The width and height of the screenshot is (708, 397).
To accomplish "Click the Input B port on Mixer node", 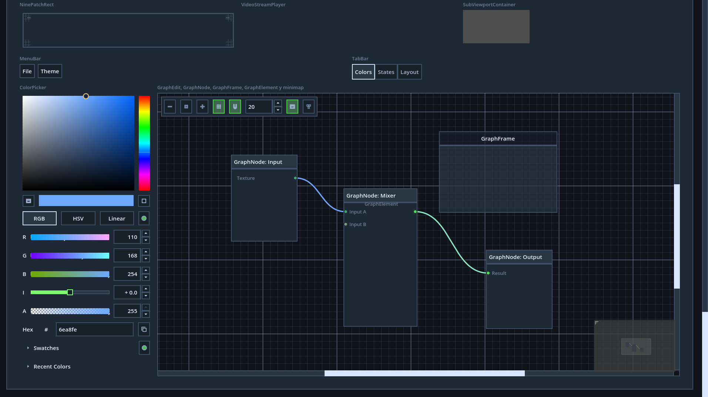I will 346,224.
